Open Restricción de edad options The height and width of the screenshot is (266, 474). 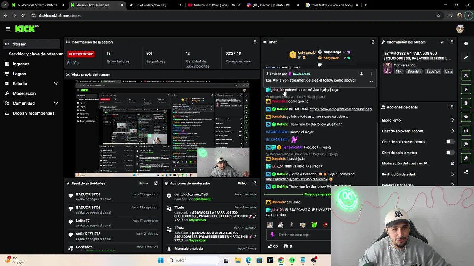pyautogui.click(x=418, y=174)
